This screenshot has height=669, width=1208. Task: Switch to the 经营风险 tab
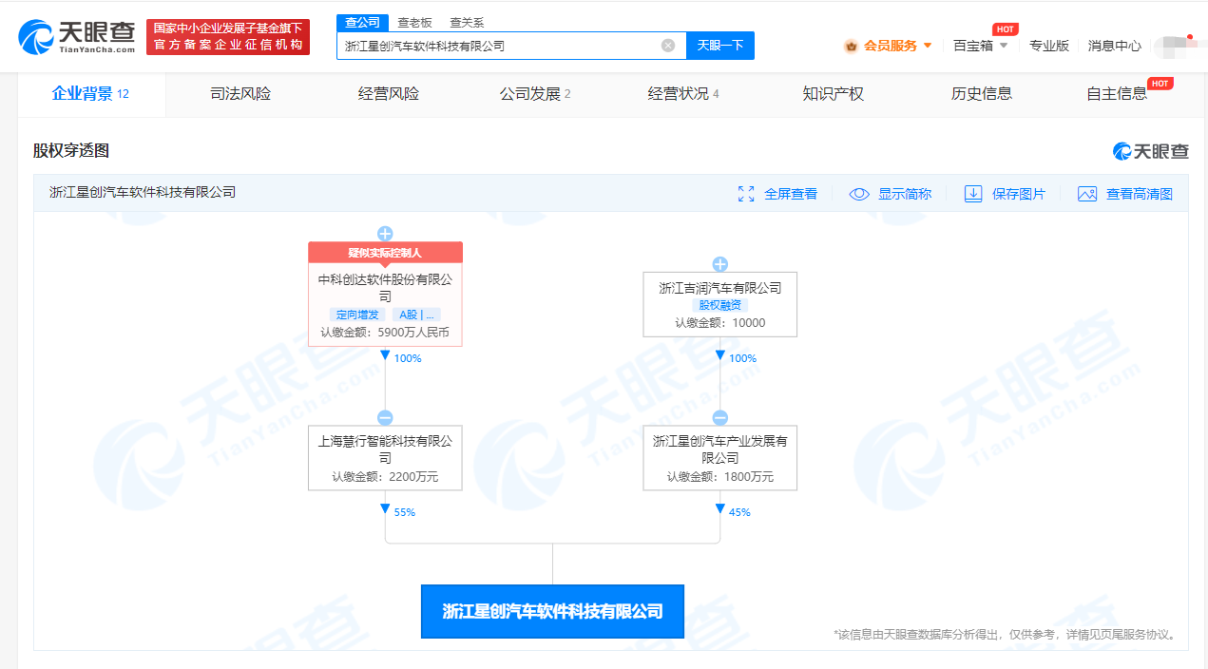(x=389, y=94)
